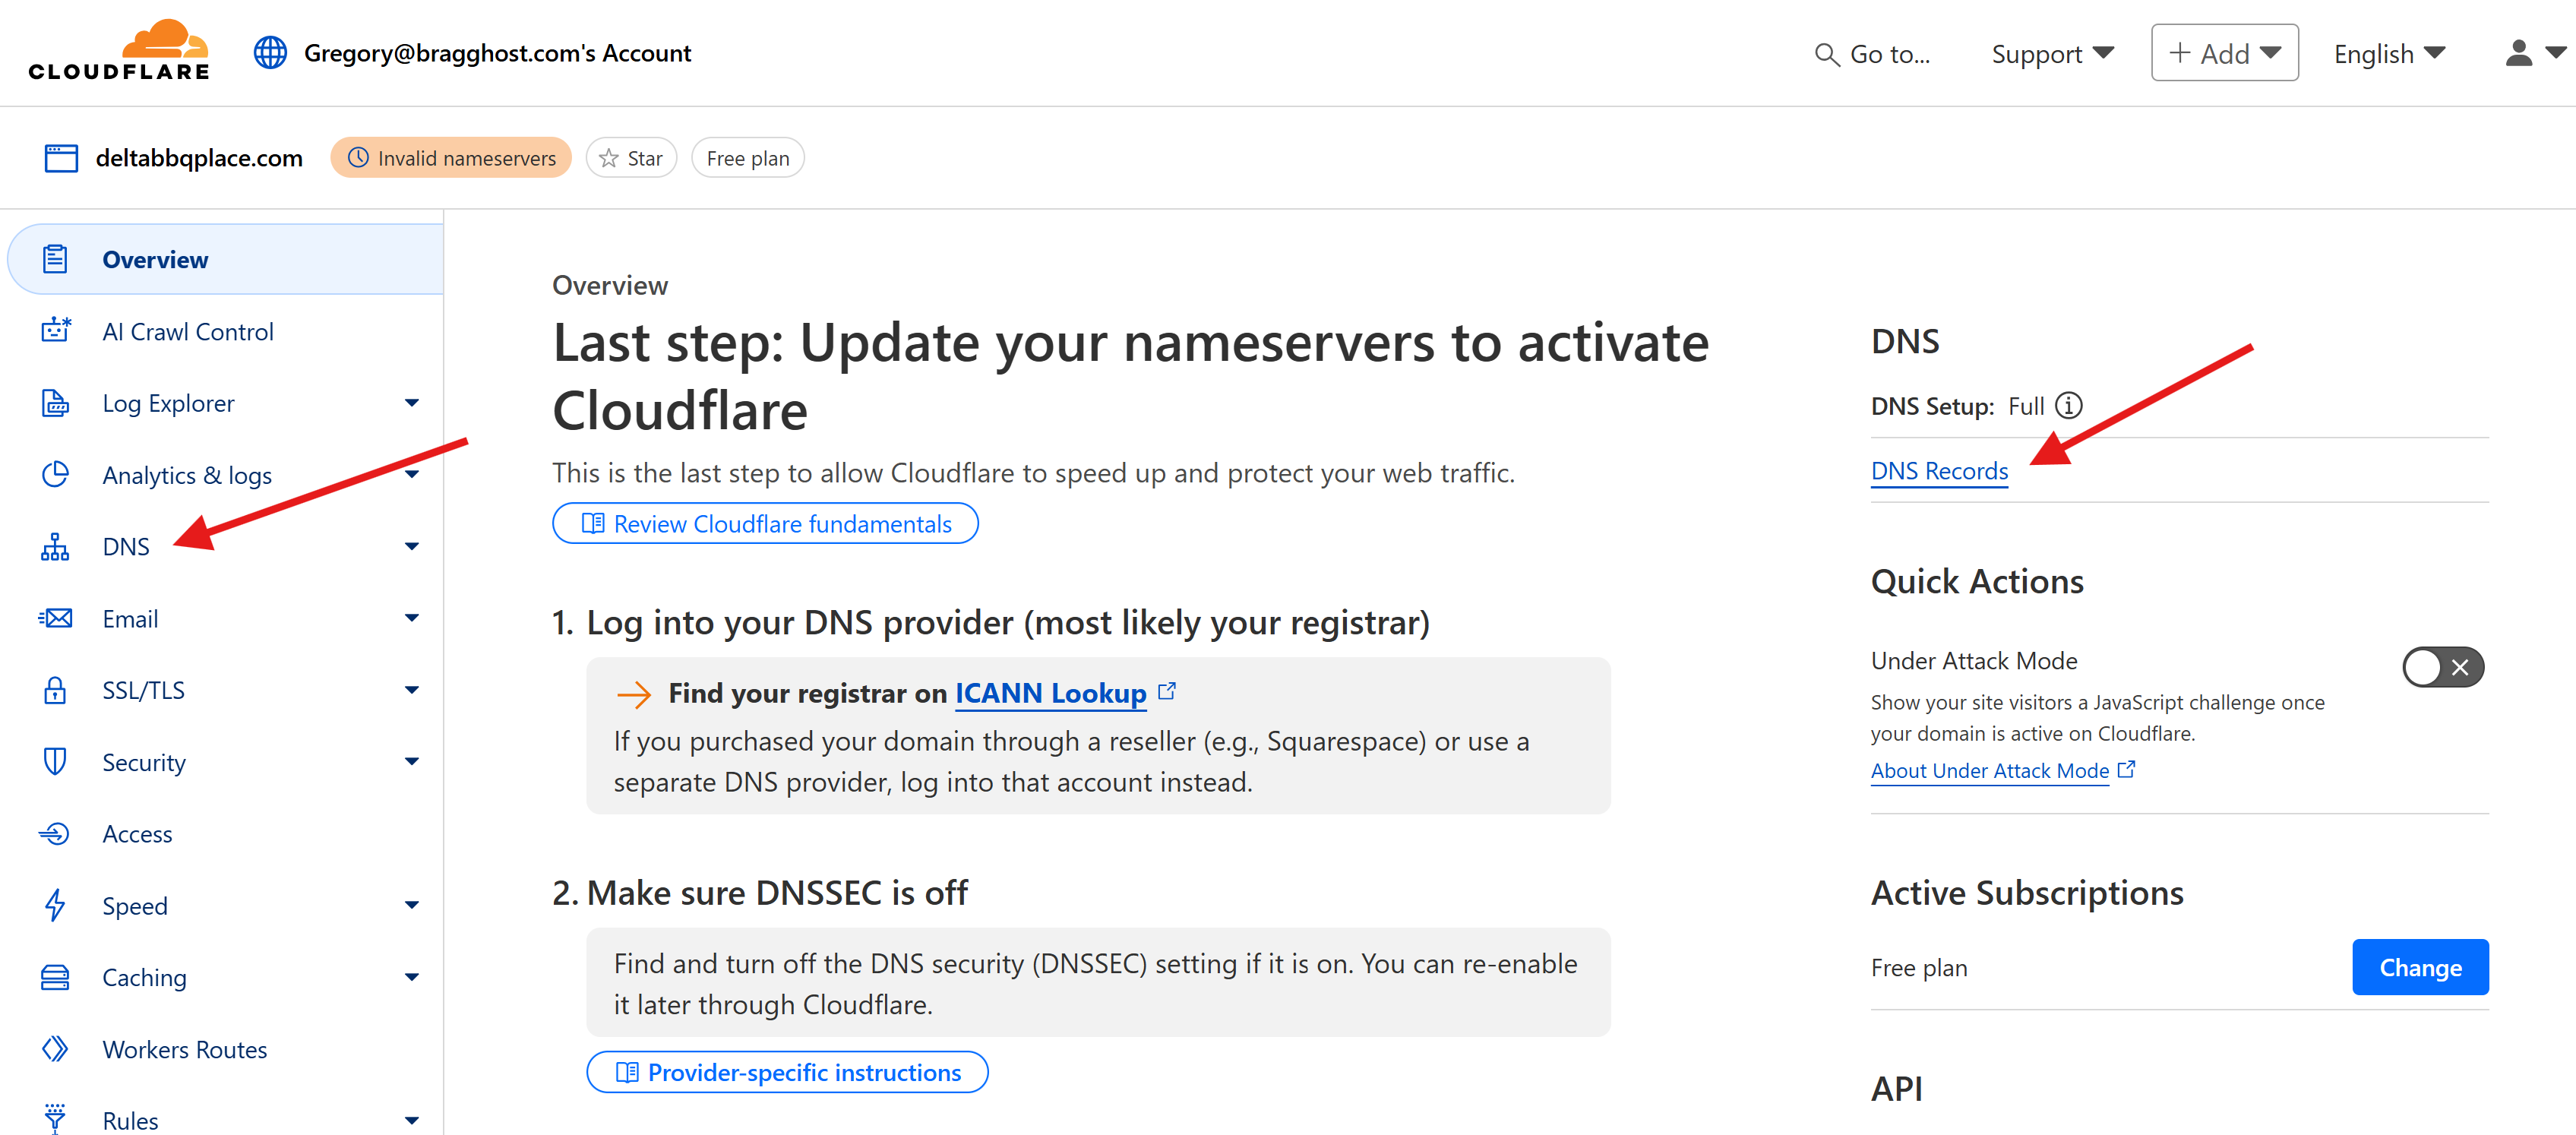2576x1135 pixels.
Task: Click the Change plan button
Action: click(x=2419, y=967)
